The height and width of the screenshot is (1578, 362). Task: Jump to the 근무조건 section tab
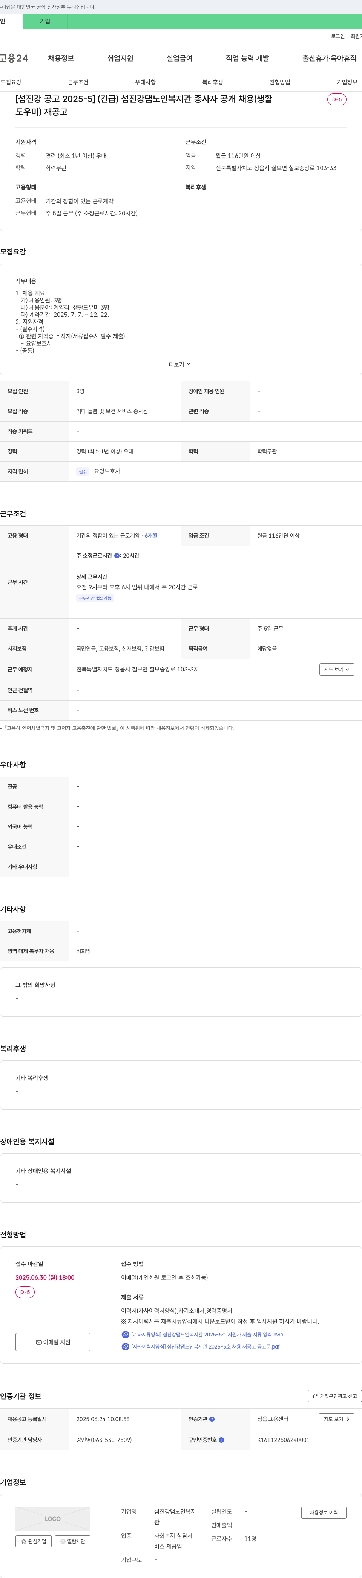tap(78, 82)
